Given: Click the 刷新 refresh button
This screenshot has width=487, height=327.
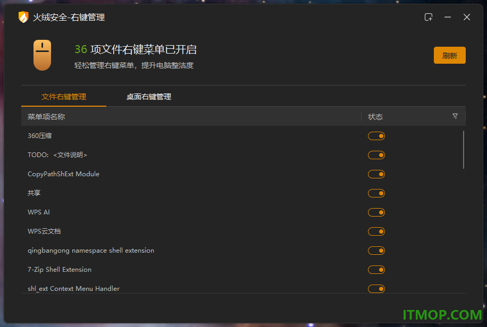Looking at the screenshot, I should (x=449, y=55).
